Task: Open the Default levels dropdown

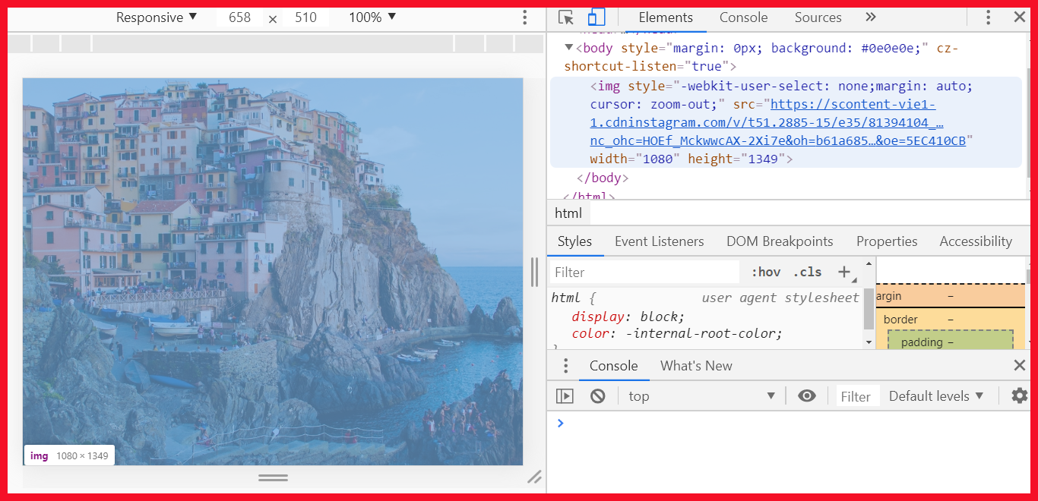Action: [936, 395]
